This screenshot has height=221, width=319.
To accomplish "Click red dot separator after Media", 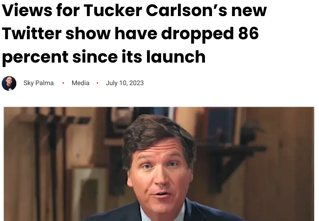I will [x=98, y=83].
